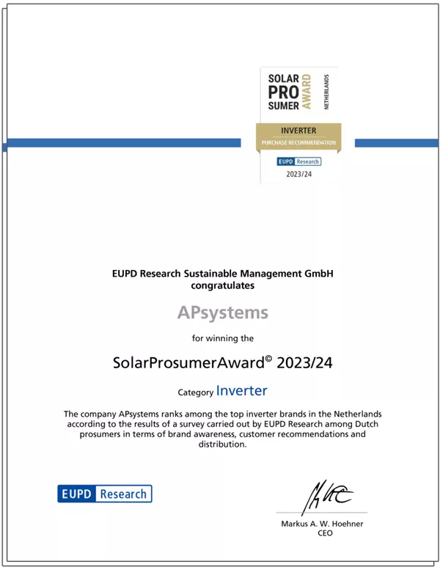
Task: Select the blue horizontal bar right of badge
Action: pyautogui.click(x=395, y=143)
